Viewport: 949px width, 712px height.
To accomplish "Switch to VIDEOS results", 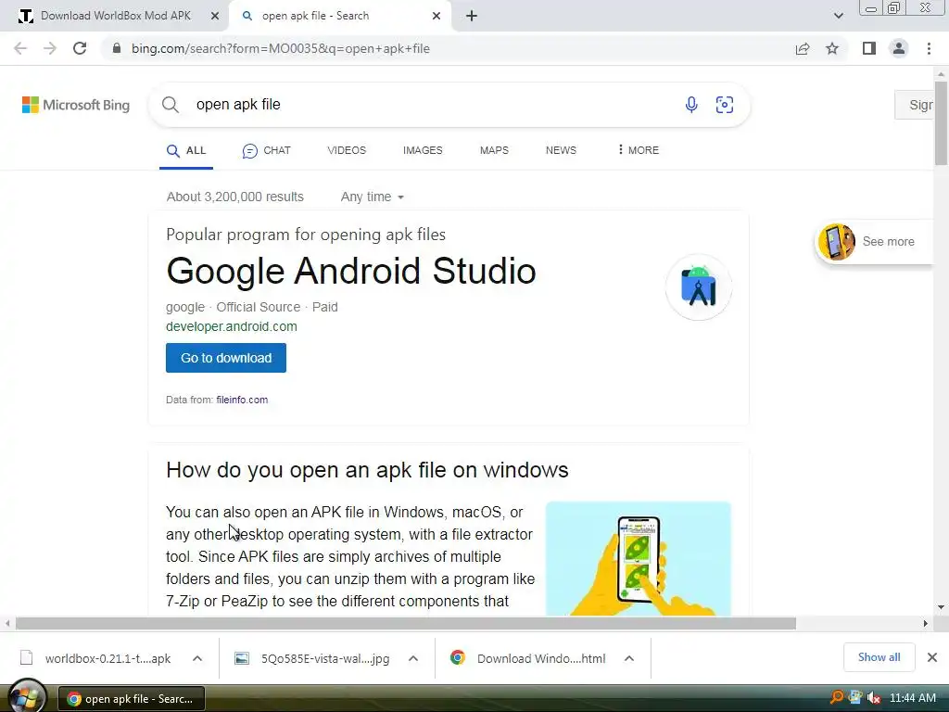I will pos(347,150).
